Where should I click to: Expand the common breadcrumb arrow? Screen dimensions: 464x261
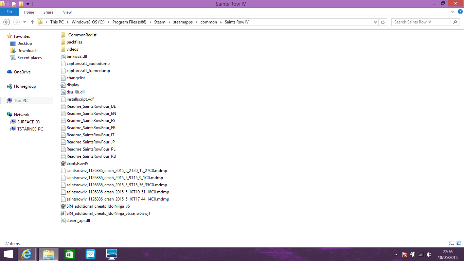tap(221, 22)
